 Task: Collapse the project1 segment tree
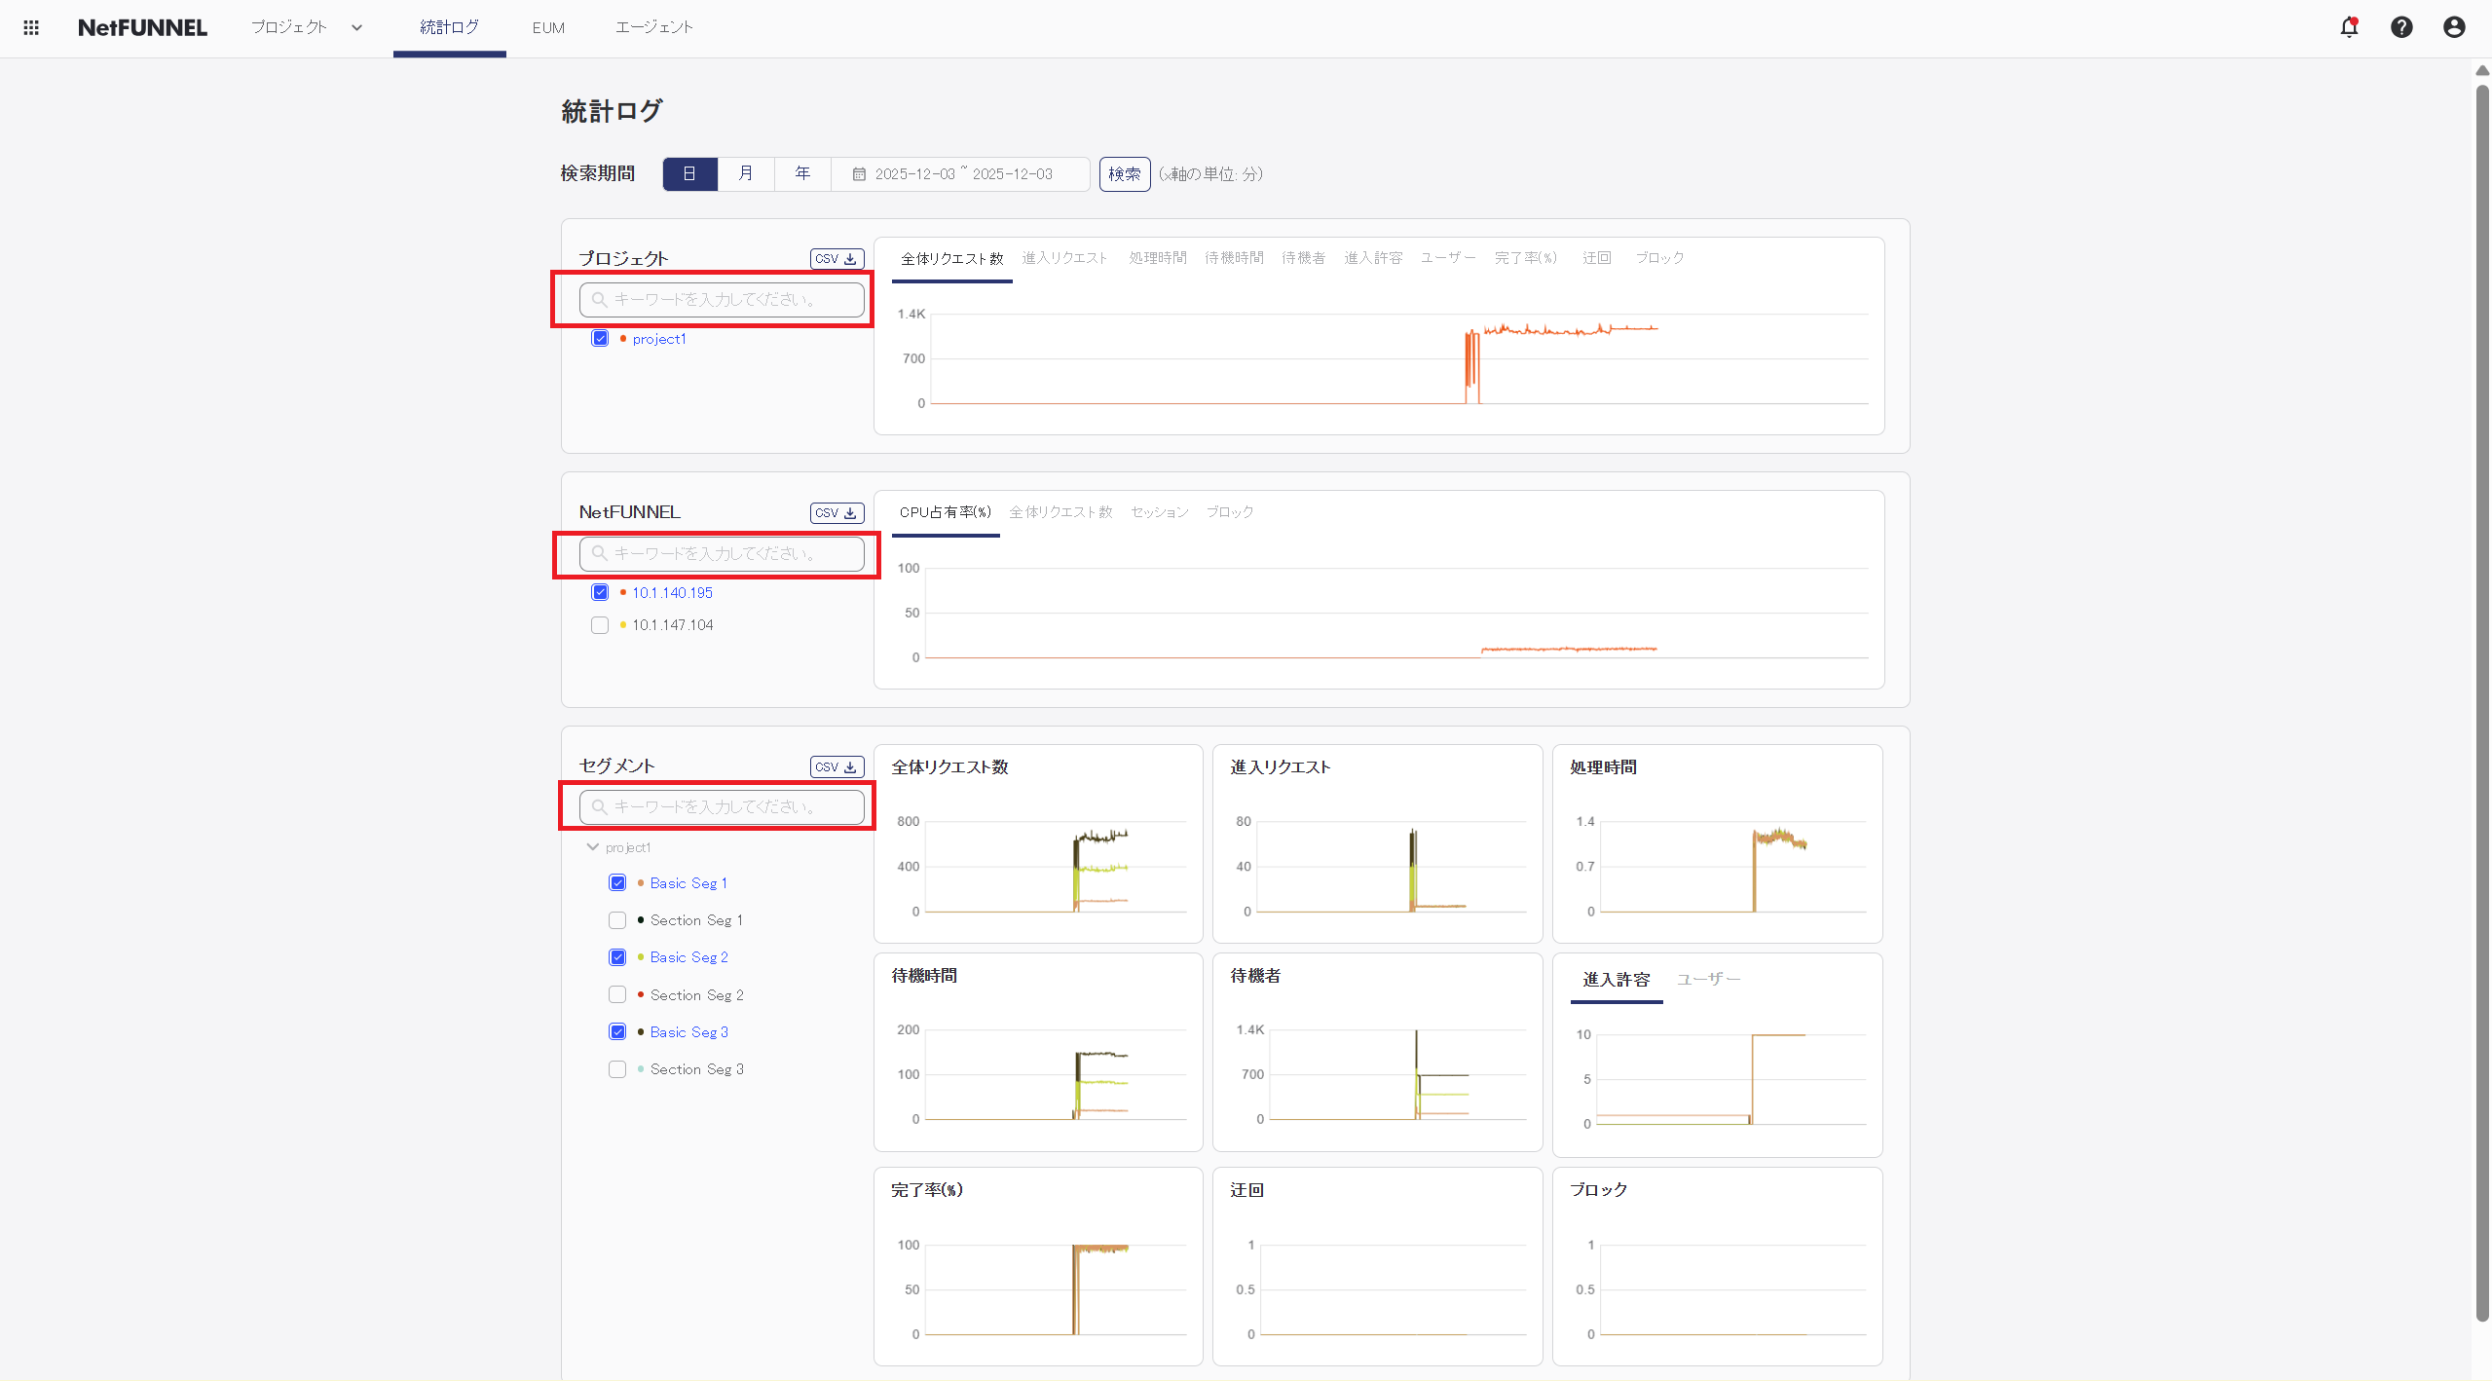[x=592, y=846]
